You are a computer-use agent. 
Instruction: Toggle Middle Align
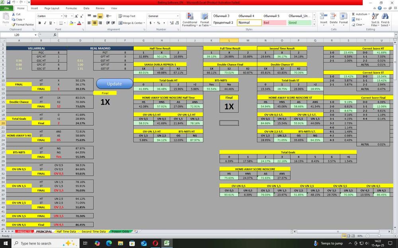click(95, 16)
